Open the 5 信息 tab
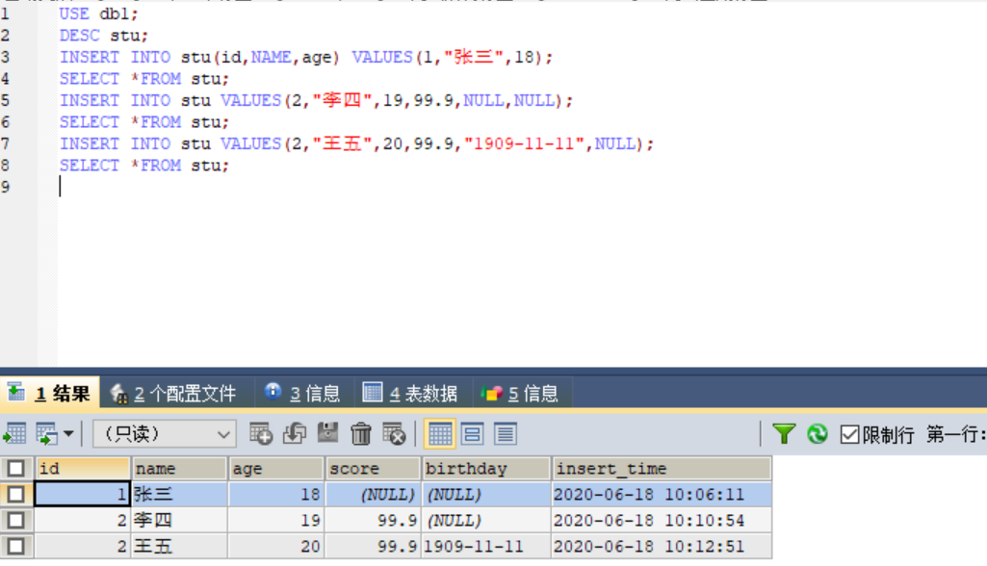The height and width of the screenshot is (566, 987). (x=521, y=394)
